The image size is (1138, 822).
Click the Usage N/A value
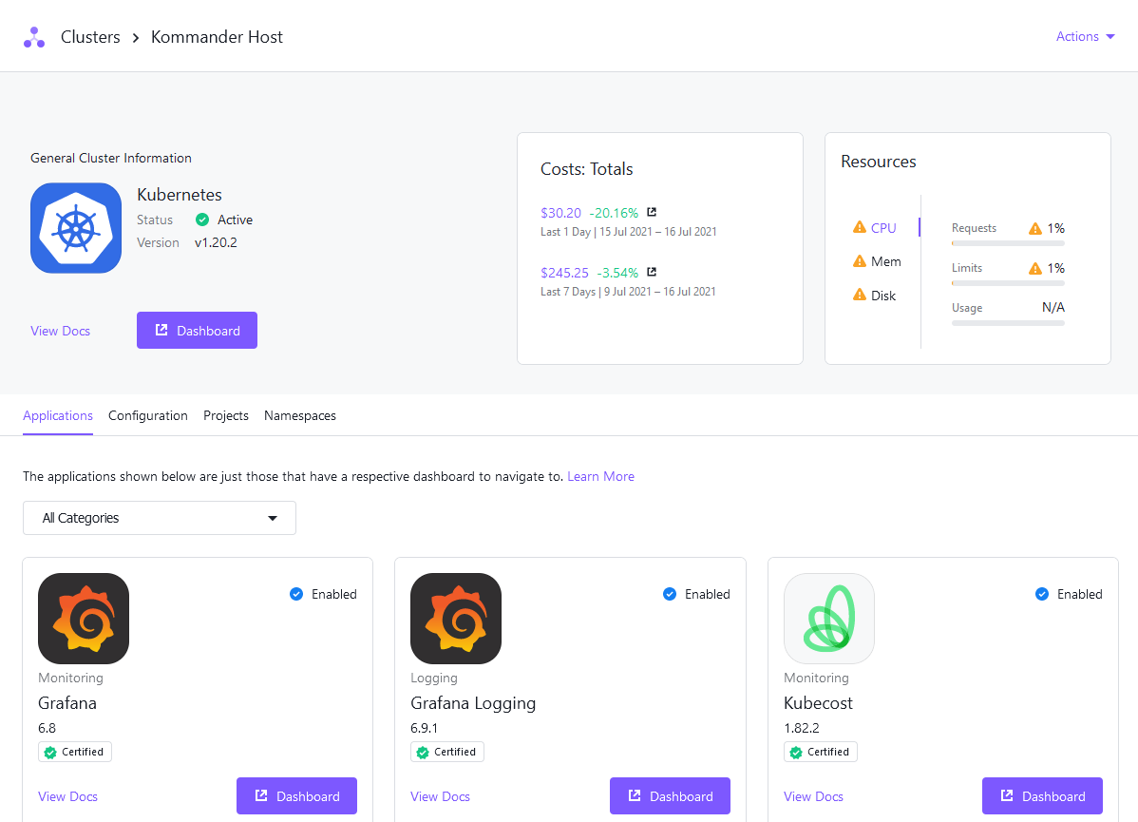point(1053,307)
